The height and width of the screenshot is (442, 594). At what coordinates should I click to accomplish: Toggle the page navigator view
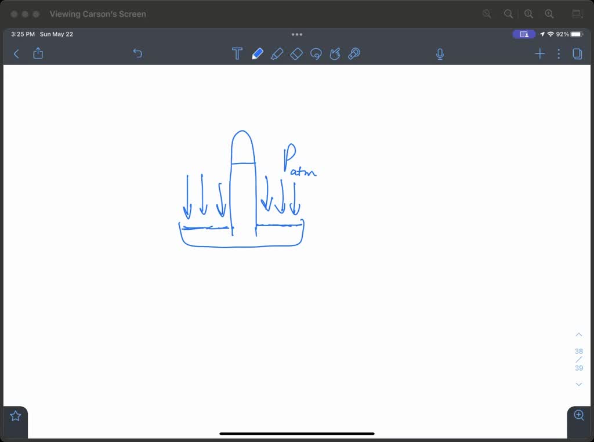pos(577,54)
